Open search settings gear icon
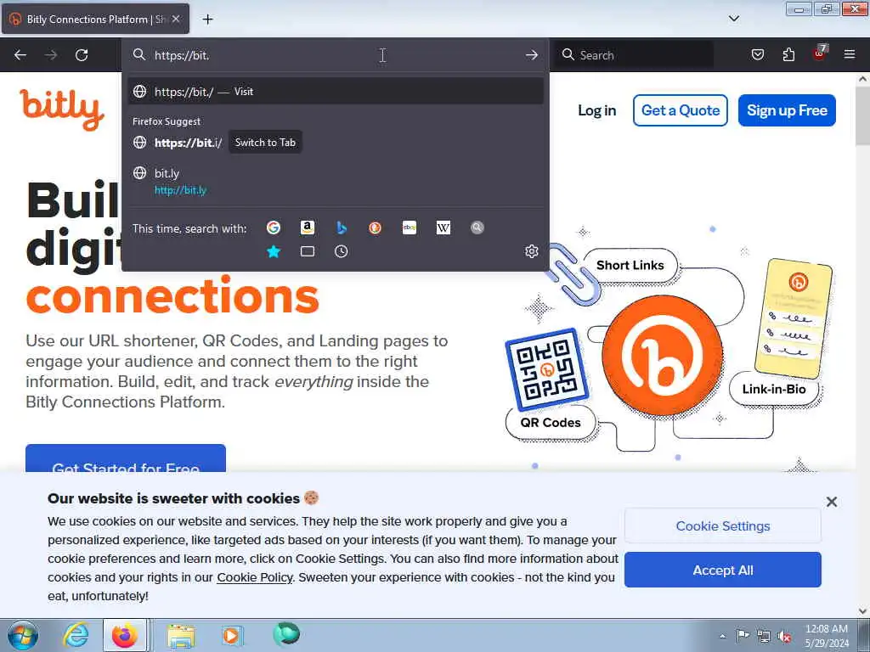The width and height of the screenshot is (870, 652). click(x=532, y=251)
